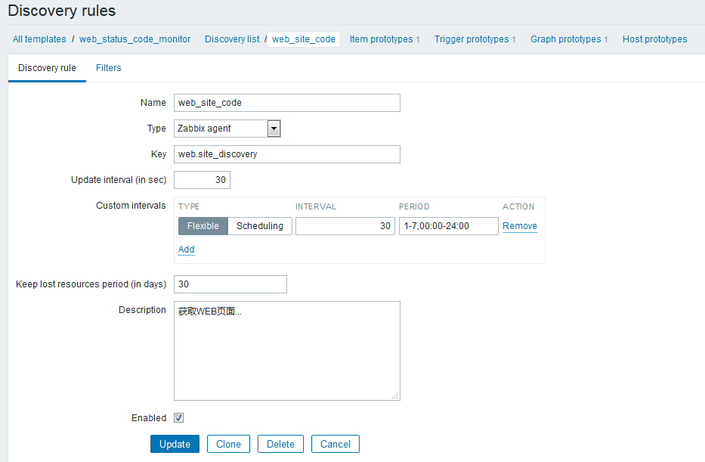Click the Clone button
705x462 pixels.
coord(228,444)
